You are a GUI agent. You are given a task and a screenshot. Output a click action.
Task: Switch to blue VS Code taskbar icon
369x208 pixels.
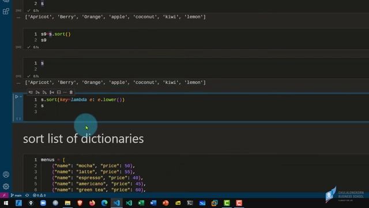point(116,203)
